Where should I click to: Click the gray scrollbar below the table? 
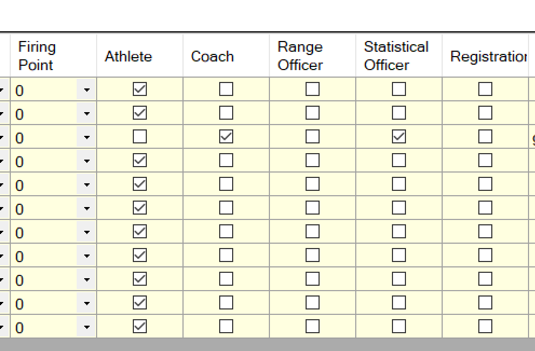coord(267,344)
